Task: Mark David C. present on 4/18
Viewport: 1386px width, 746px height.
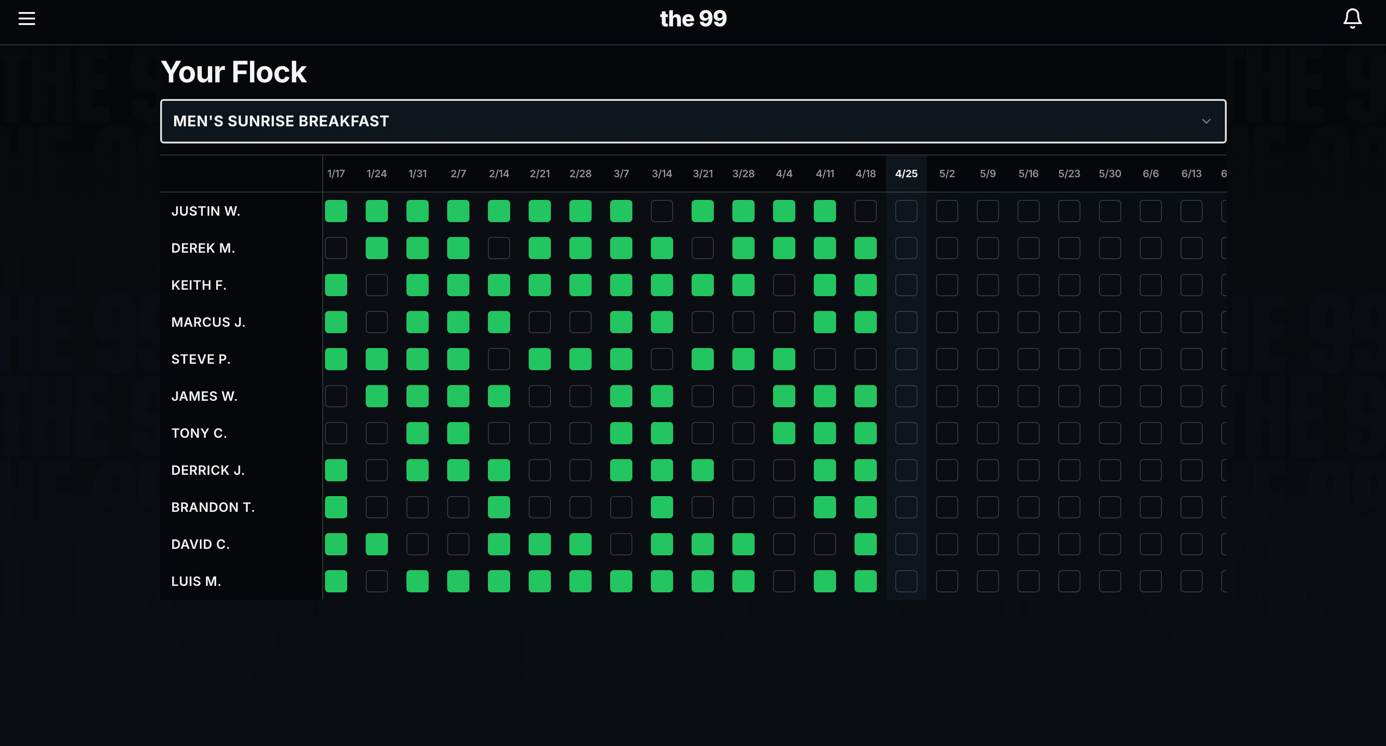Action: click(866, 544)
